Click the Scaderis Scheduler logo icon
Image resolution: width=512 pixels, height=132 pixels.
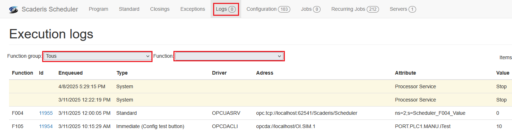coord(14,9)
